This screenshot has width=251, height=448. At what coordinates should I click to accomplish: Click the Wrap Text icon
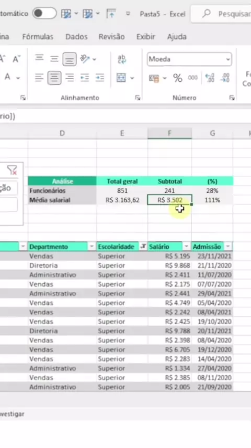pyautogui.click(x=122, y=59)
